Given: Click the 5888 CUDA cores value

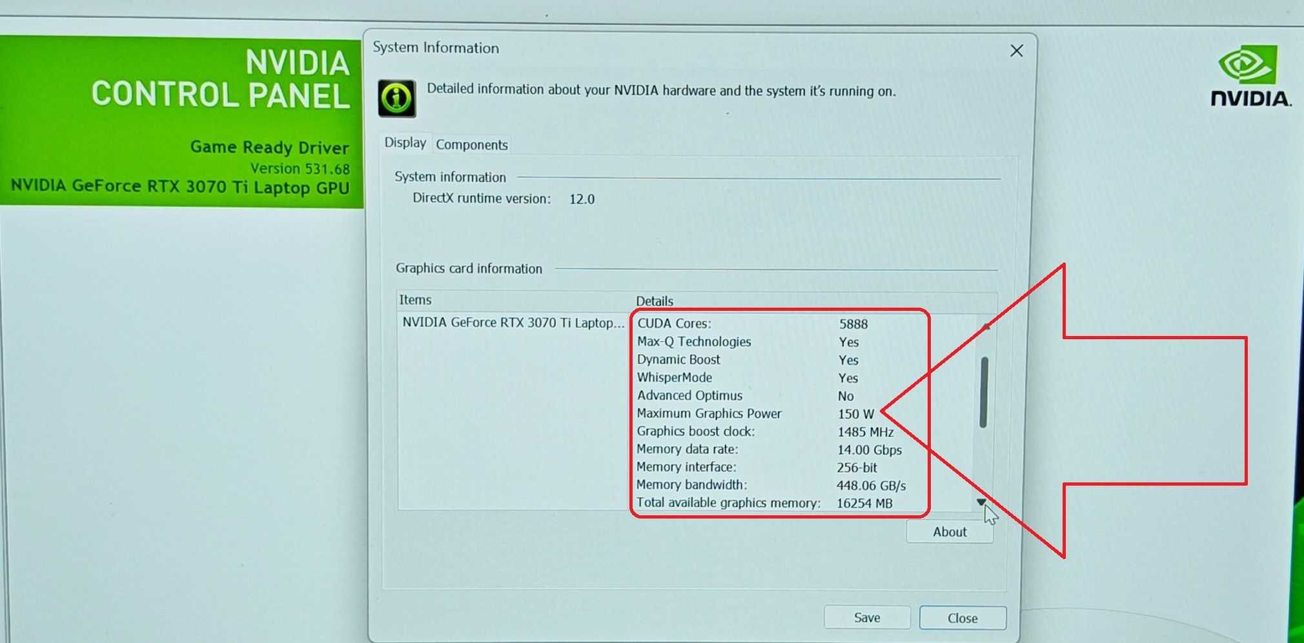Looking at the screenshot, I should [853, 324].
